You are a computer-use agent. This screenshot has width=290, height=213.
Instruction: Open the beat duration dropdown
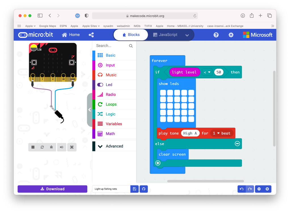[x=222, y=133]
